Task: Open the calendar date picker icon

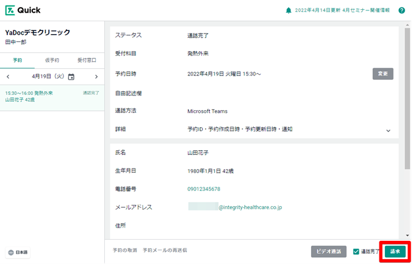Action: [71, 77]
